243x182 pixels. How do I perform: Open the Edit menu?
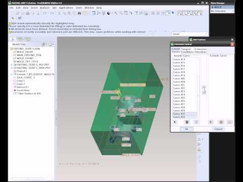[18, 8]
